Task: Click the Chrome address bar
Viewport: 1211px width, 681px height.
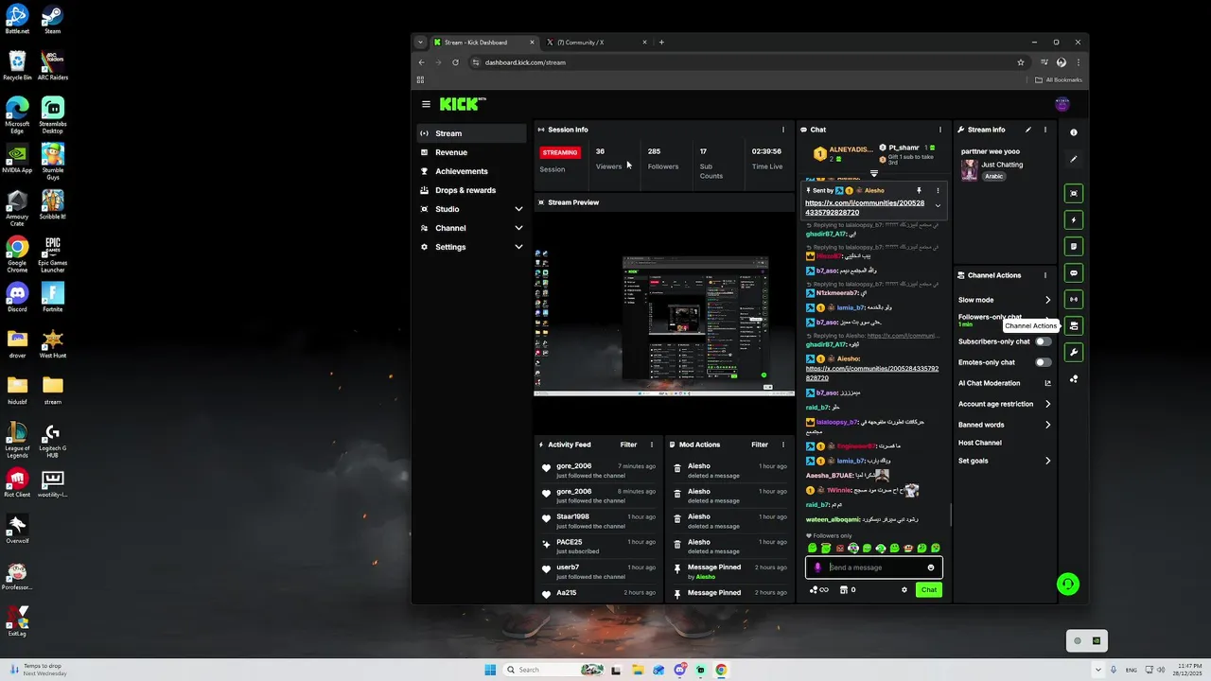Action: (747, 62)
